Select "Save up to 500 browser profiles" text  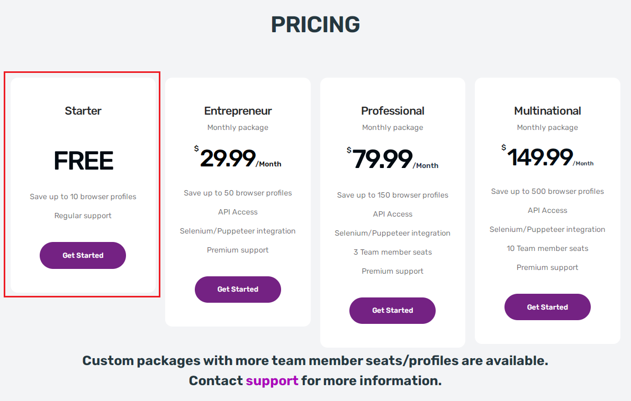coord(547,191)
